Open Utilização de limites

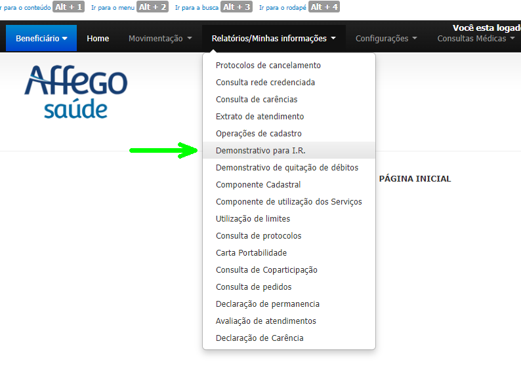click(x=253, y=219)
